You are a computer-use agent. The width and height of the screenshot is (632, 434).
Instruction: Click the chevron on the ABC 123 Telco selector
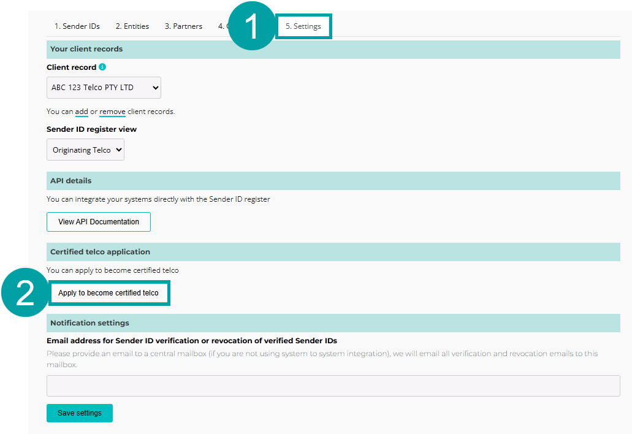click(x=153, y=87)
